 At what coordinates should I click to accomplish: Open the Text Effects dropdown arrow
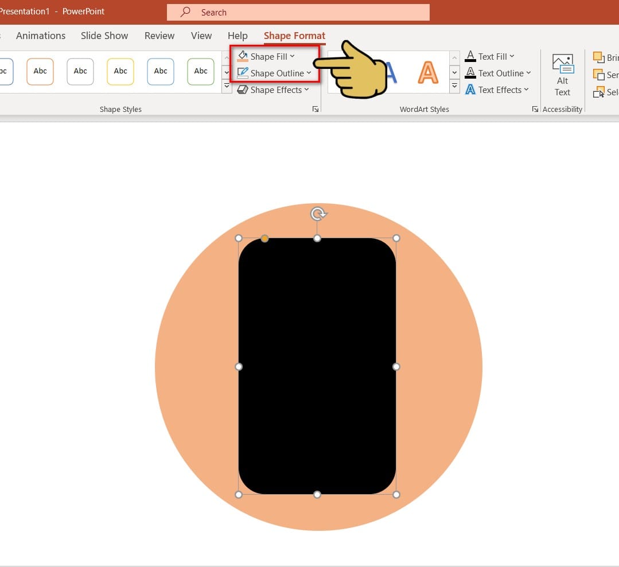click(526, 90)
